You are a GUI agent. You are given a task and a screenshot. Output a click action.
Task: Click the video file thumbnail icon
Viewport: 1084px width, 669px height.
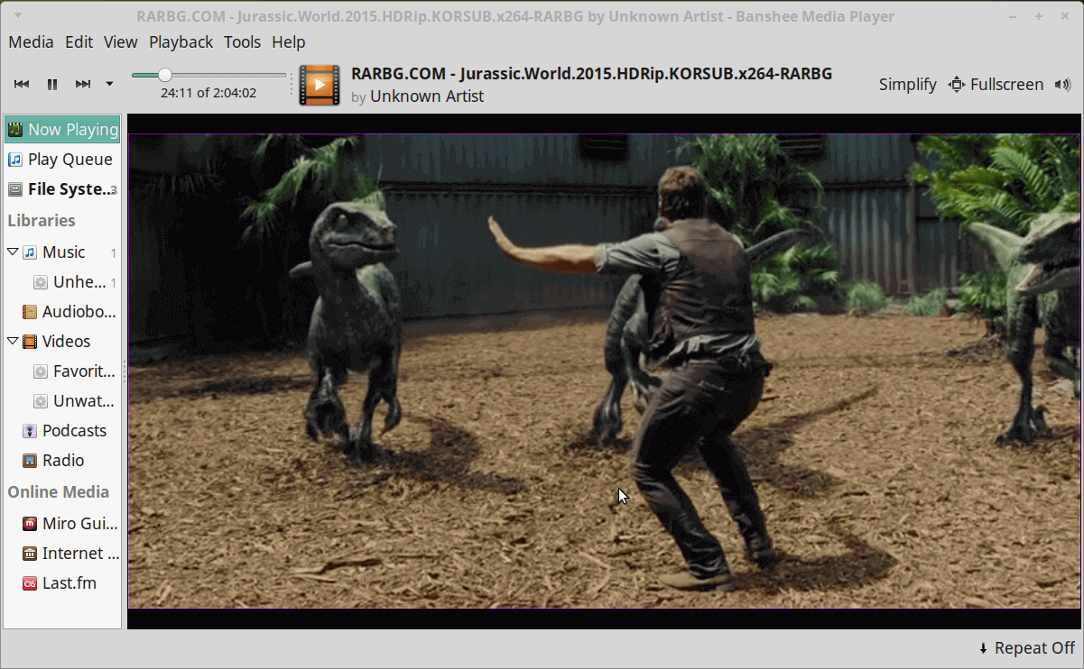pyautogui.click(x=320, y=85)
